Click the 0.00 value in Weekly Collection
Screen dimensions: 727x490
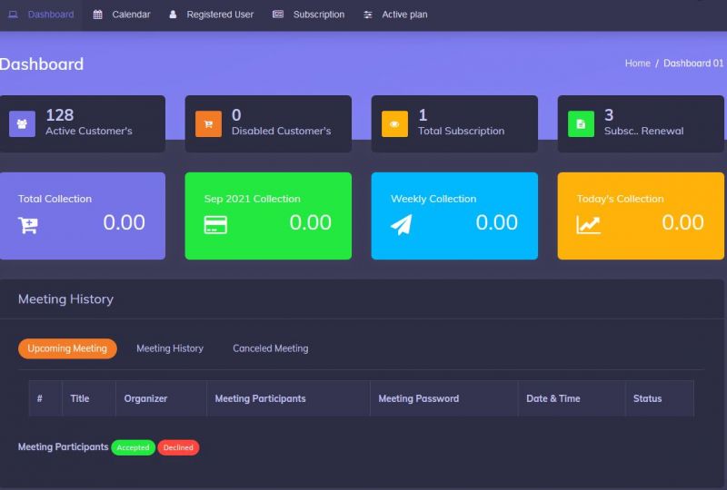496,222
